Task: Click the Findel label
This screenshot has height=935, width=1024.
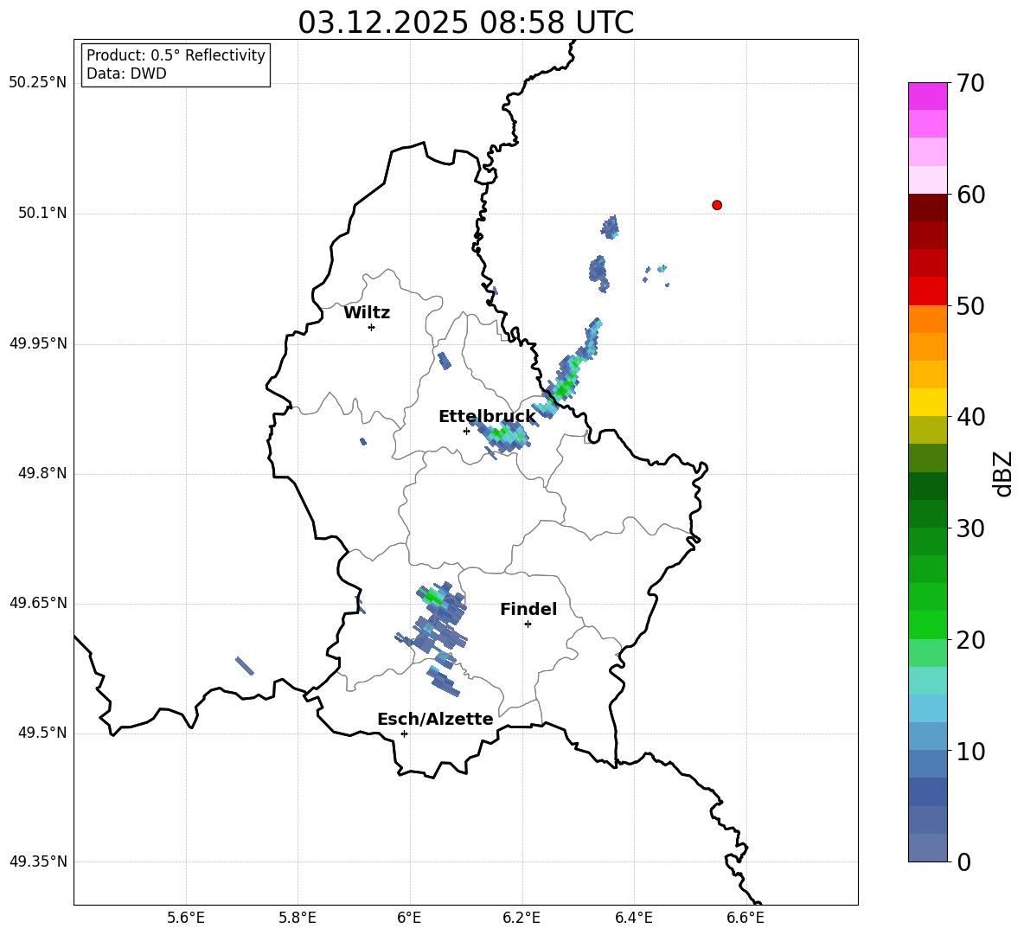Action: click(x=528, y=609)
